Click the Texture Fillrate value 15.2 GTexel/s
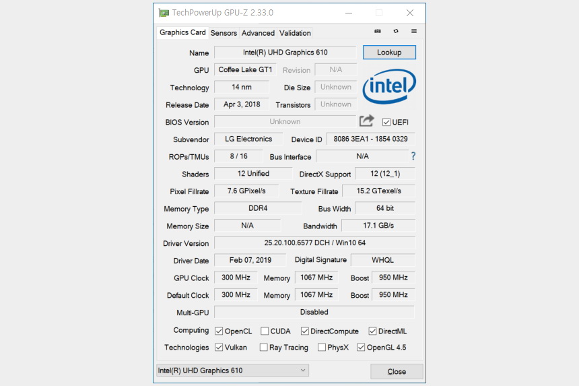Image resolution: width=579 pixels, height=386 pixels. [379, 191]
